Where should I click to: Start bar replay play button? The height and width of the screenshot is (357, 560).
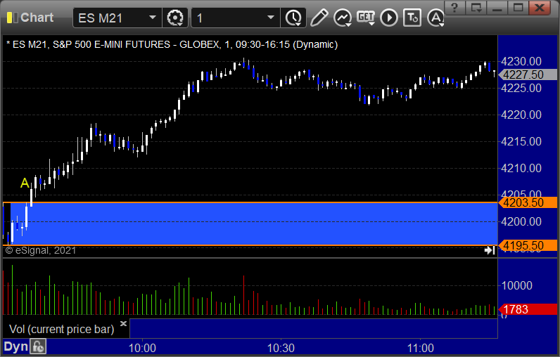tap(389, 18)
